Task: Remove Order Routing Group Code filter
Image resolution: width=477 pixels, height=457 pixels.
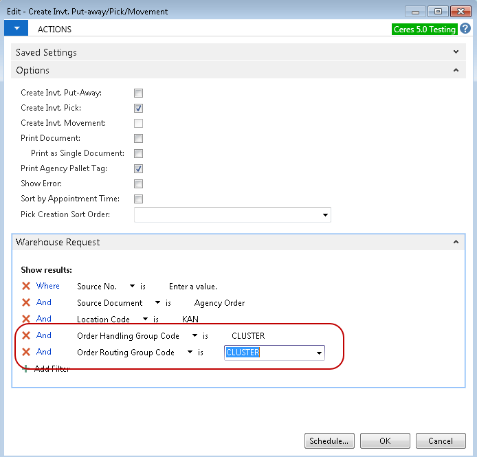Action: pos(26,352)
